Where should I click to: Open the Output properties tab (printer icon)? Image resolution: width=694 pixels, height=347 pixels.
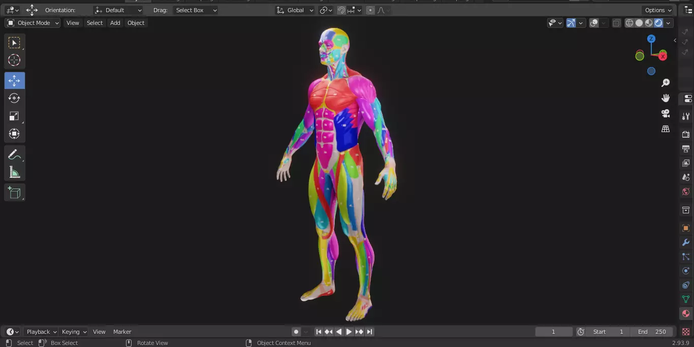(x=686, y=149)
